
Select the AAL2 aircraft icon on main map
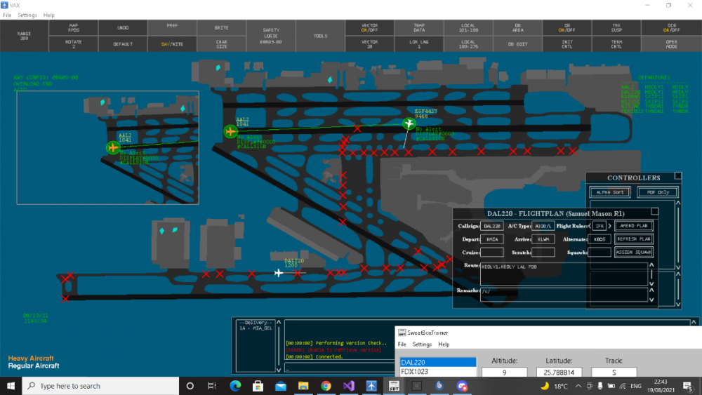coord(230,131)
